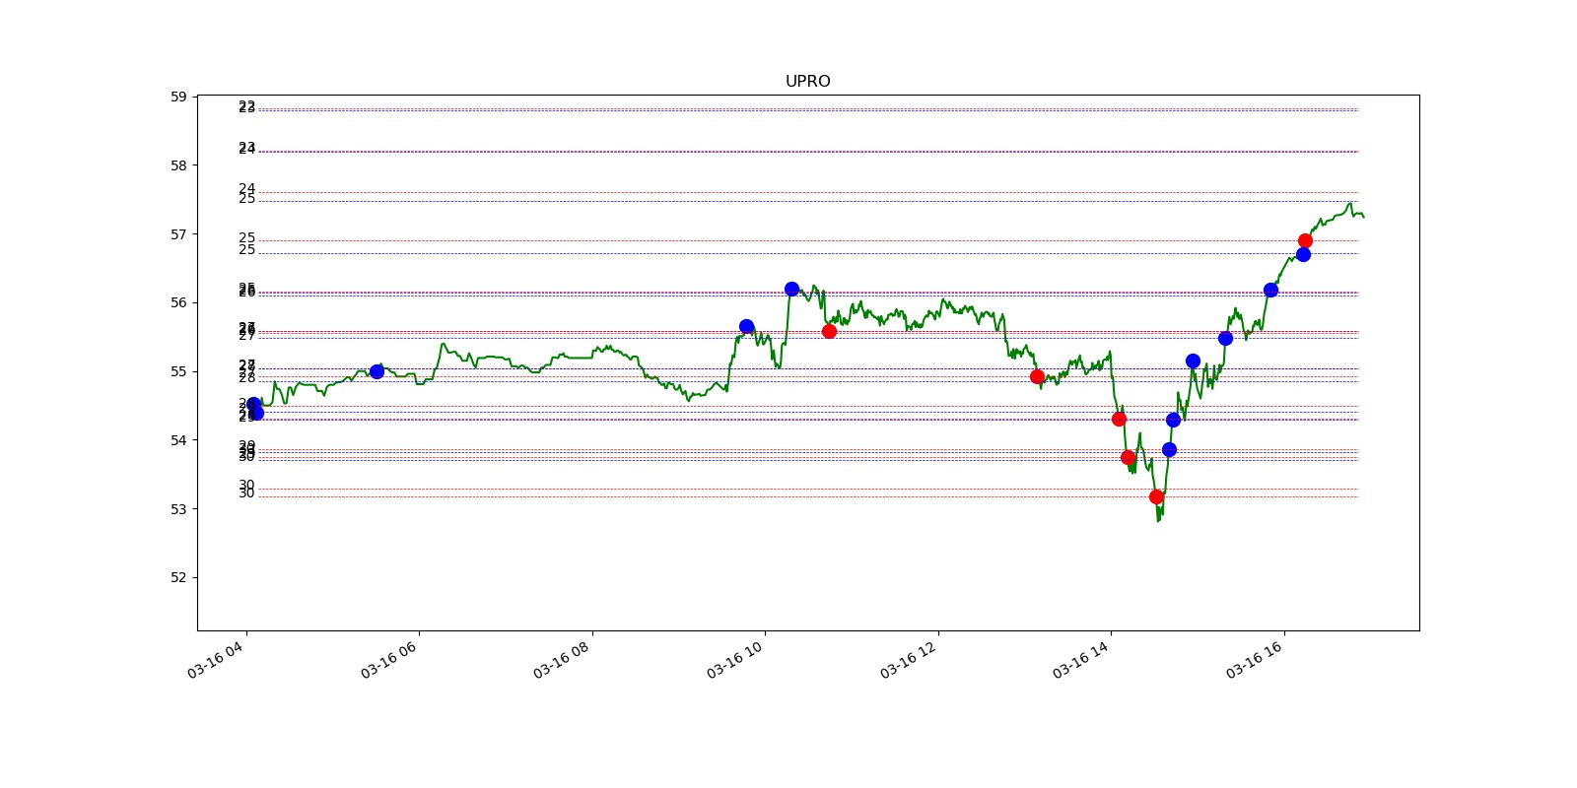Image resolution: width=1577 pixels, height=788 pixels.
Task: Click the blue marker just before 10:00 near 55.6
Action: (746, 326)
